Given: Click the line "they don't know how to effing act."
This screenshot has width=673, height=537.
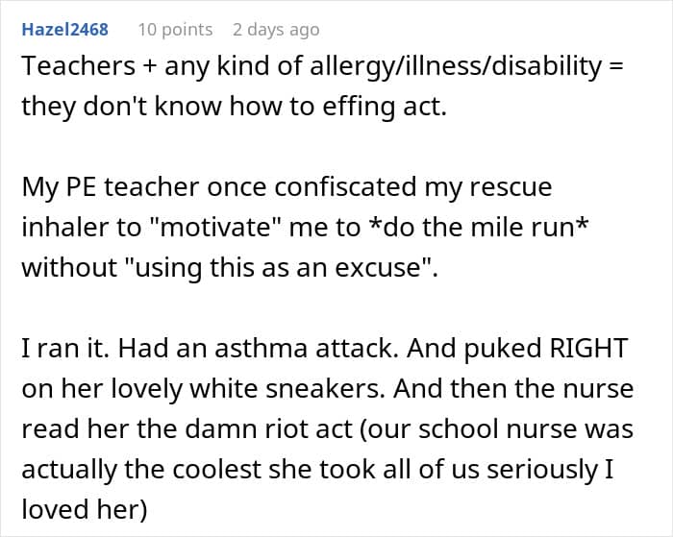Looking at the screenshot, I should (235, 106).
